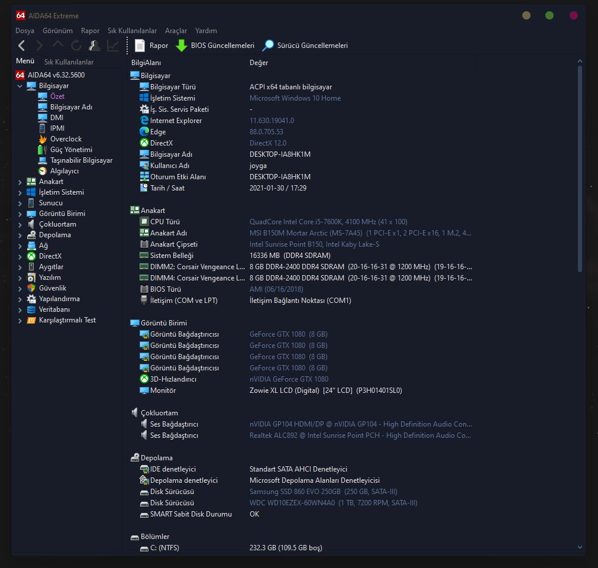
Task: Click the AIDA64 v6.32.5600 root icon
Action: [x=20, y=75]
